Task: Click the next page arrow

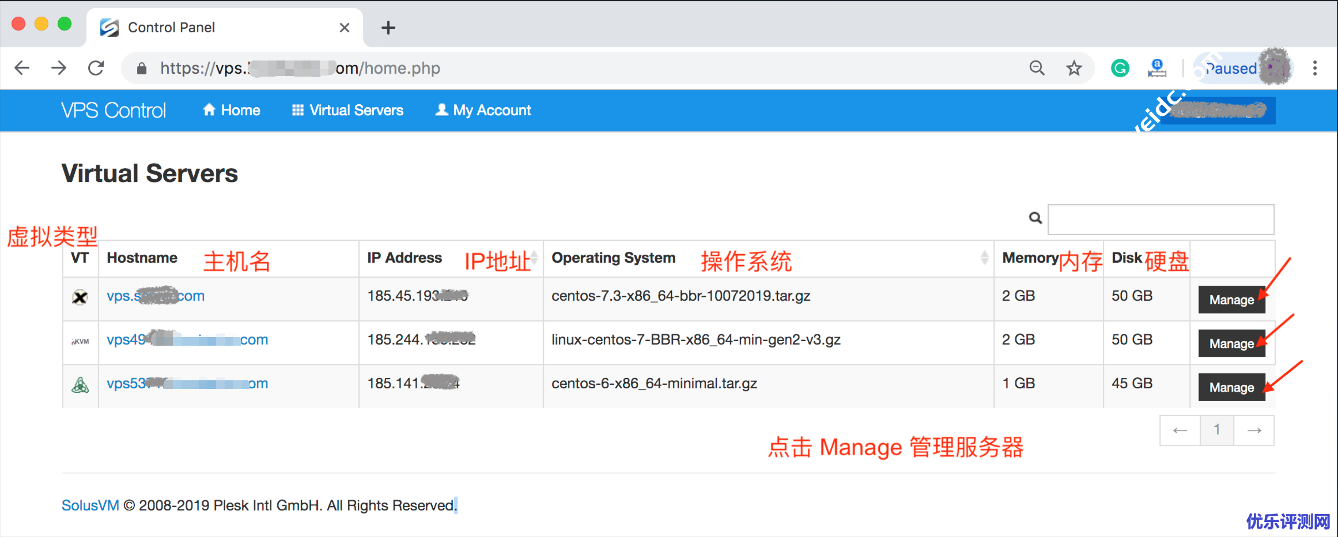Action: [1254, 430]
